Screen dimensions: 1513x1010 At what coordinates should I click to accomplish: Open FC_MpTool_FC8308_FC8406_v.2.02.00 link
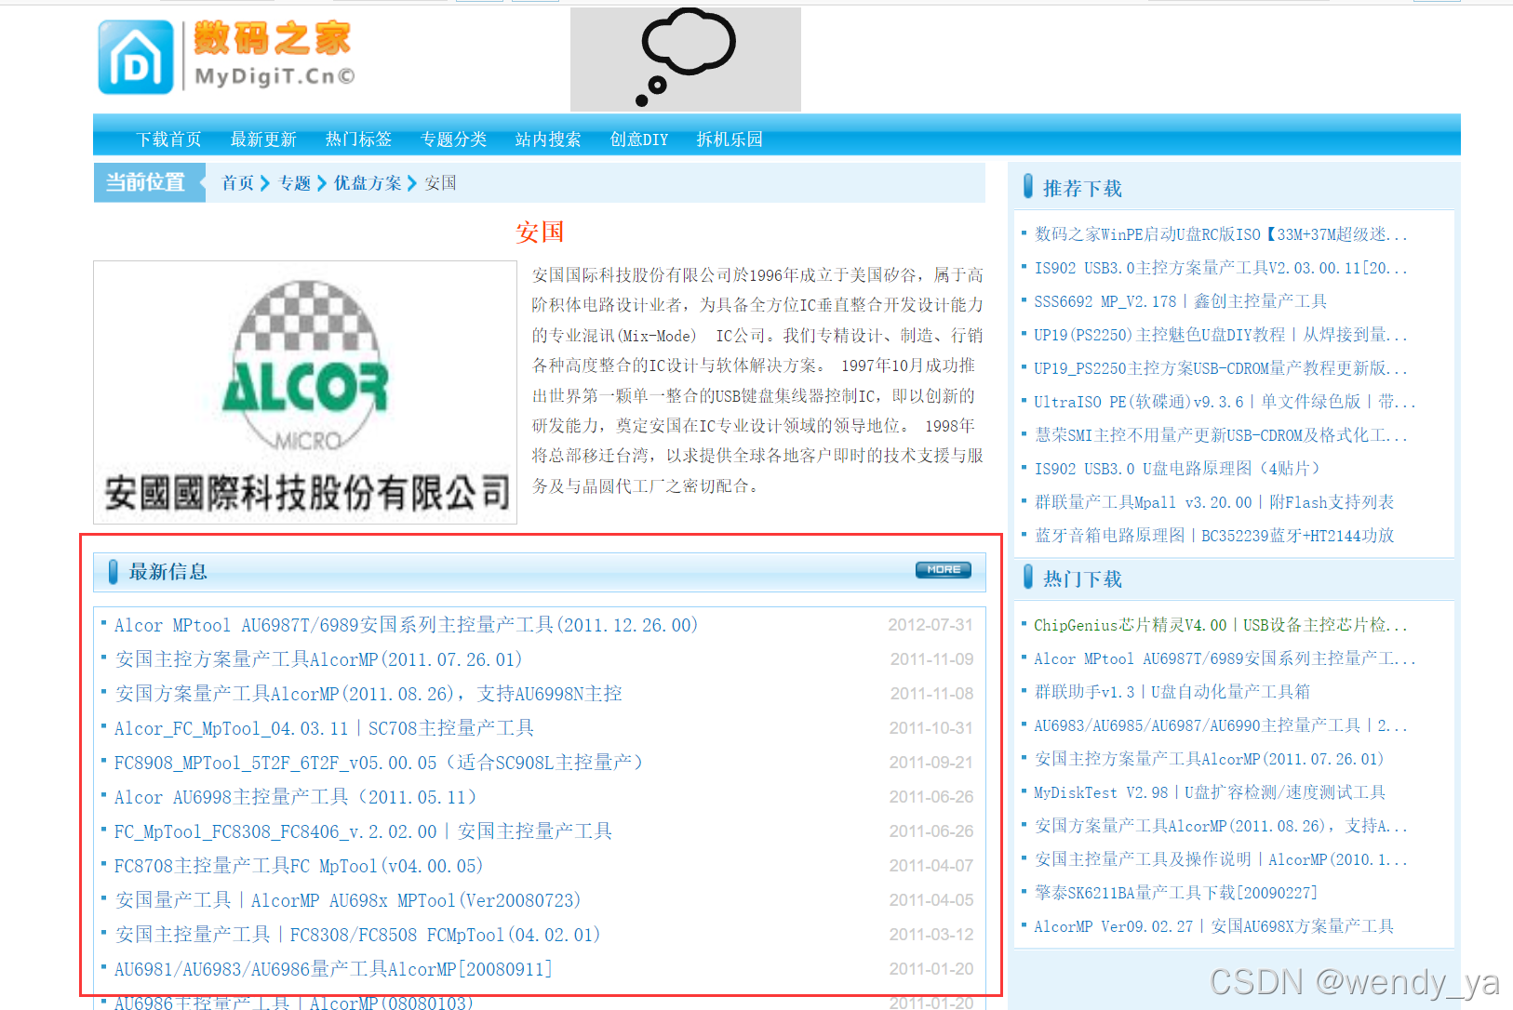point(363,831)
